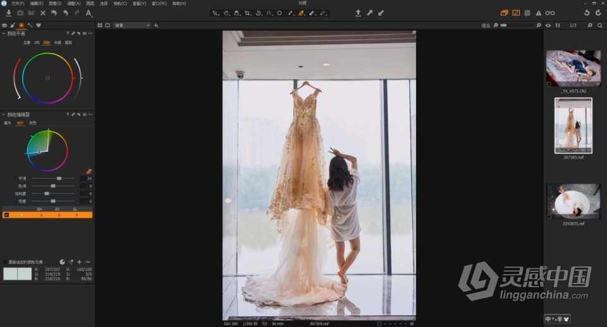Click the Undo arrow icon

[x=66, y=13]
